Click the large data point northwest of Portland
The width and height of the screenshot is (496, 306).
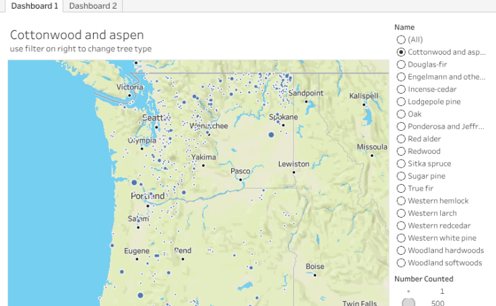134,183
